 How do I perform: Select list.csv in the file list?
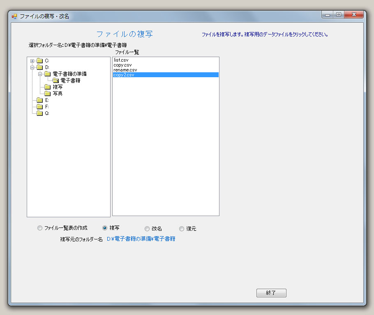point(121,60)
